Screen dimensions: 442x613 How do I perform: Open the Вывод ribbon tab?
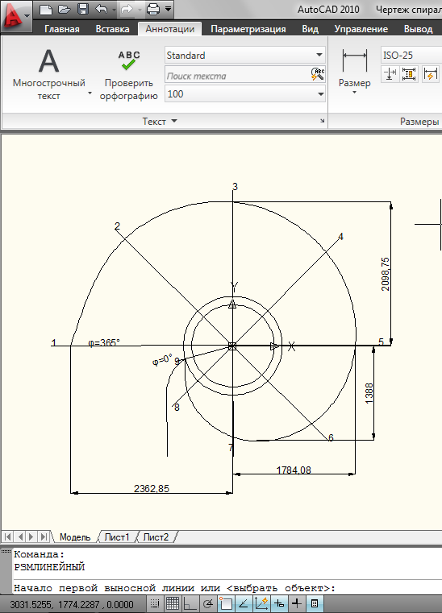(418, 29)
